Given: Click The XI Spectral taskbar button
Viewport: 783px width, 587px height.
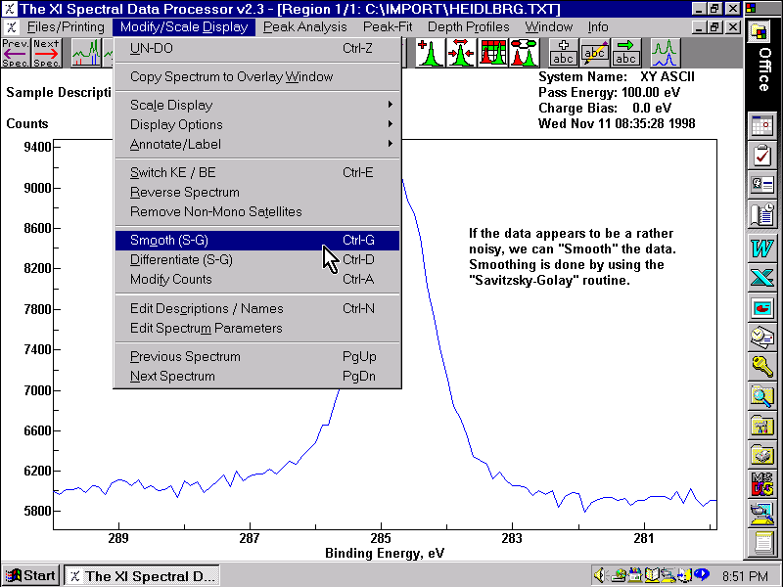Looking at the screenshot, I should pos(142,575).
